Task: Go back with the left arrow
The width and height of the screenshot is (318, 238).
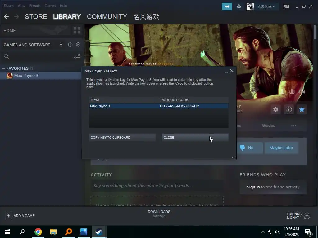Action: pyautogui.click(x=6, y=17)
